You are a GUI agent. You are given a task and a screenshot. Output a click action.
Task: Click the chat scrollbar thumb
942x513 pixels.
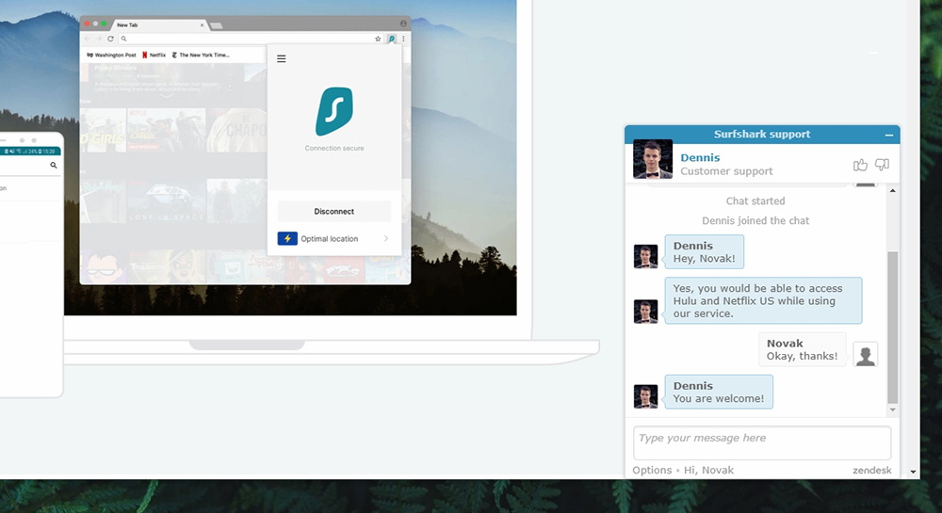[x=893, y=328]
